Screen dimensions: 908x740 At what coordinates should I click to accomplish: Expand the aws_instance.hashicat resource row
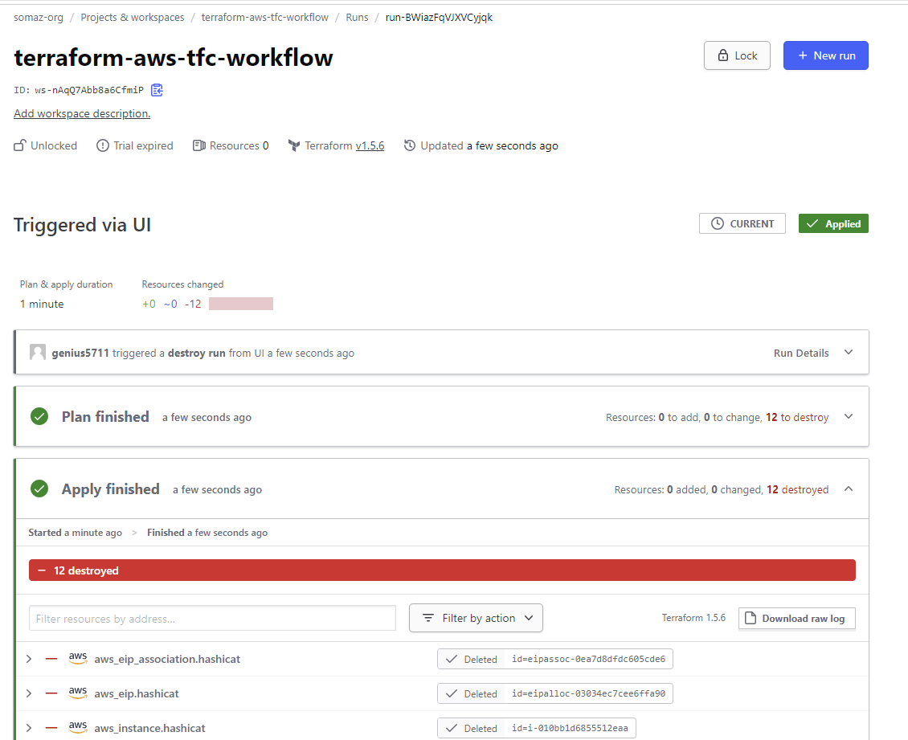(29, 729)
